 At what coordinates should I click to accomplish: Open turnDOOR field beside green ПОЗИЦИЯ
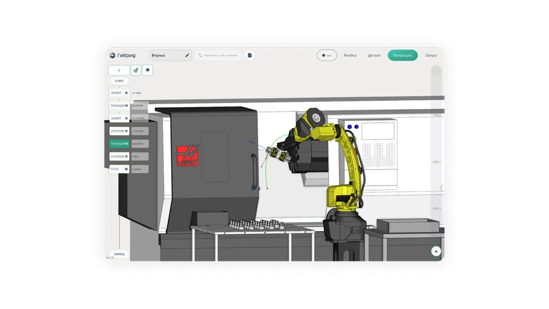coord(140,144)
